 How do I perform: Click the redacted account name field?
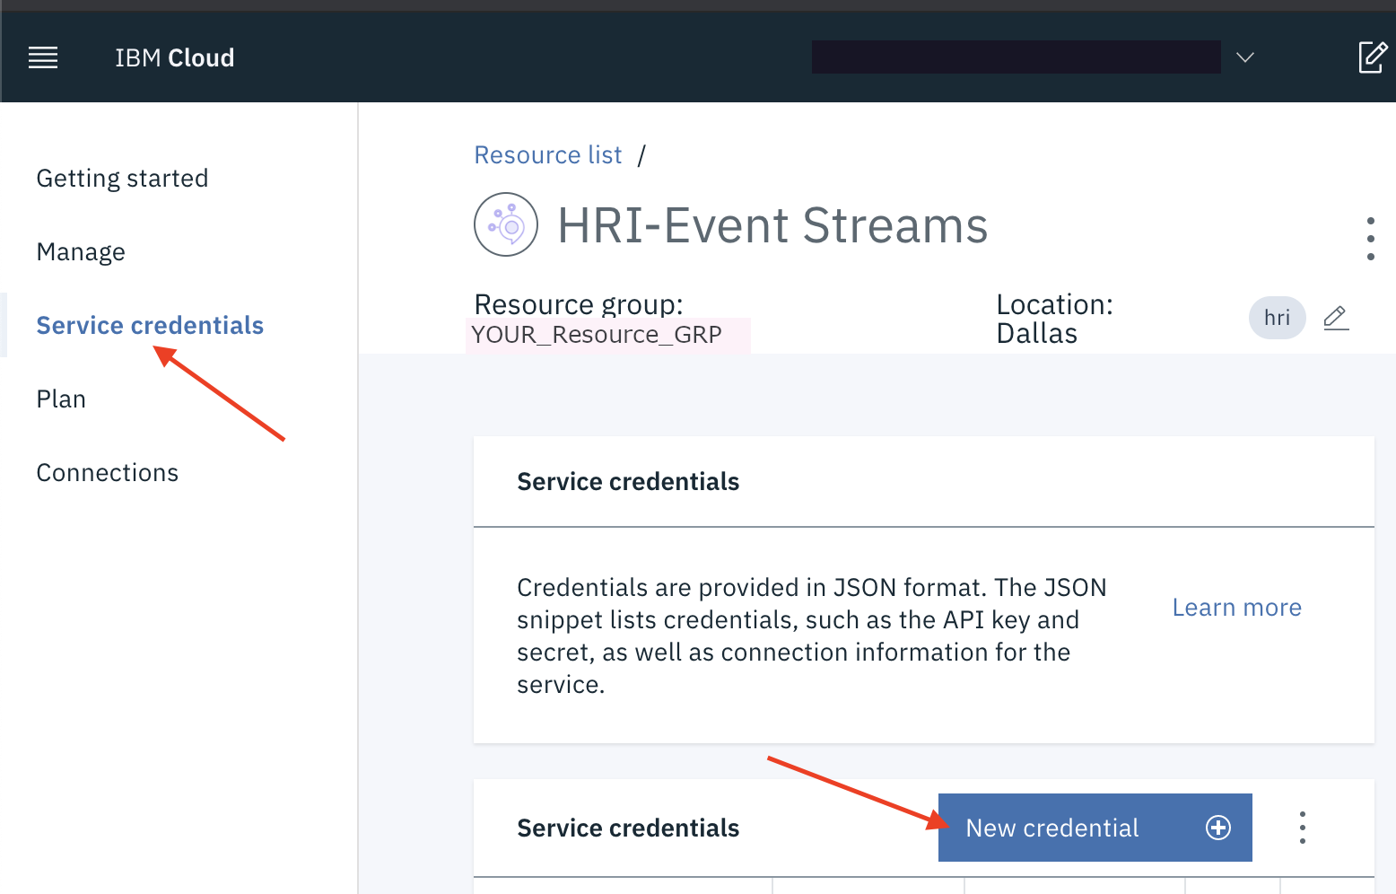pyautogui.click(x=1016, y=57)
